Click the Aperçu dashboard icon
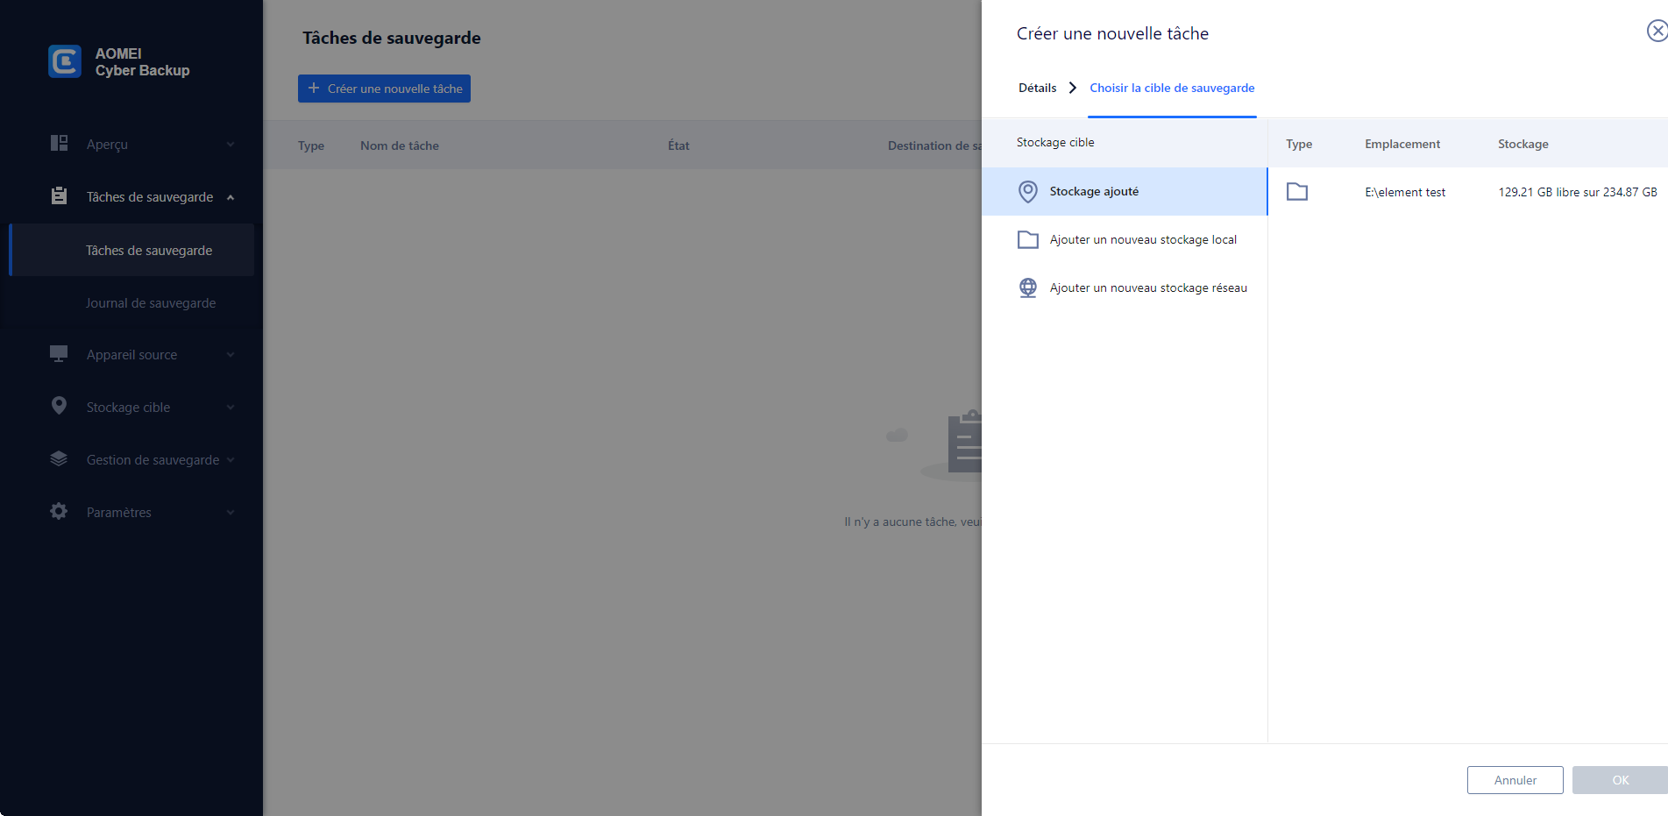This screenshot has width=1668, height=816. 59,144
